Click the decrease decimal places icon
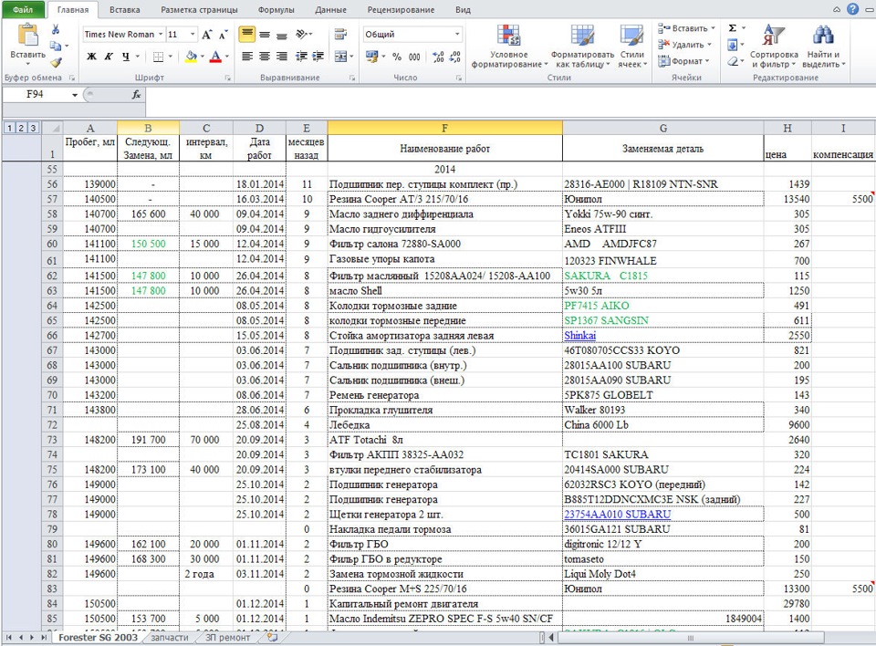The width and height of the screenshot is (876, 646). point(456,57)
